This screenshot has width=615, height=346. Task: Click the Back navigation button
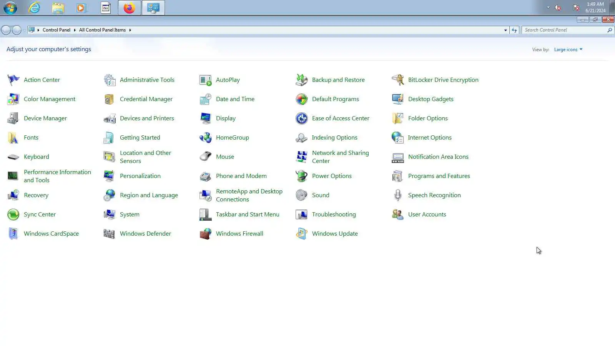pos(6,30)
